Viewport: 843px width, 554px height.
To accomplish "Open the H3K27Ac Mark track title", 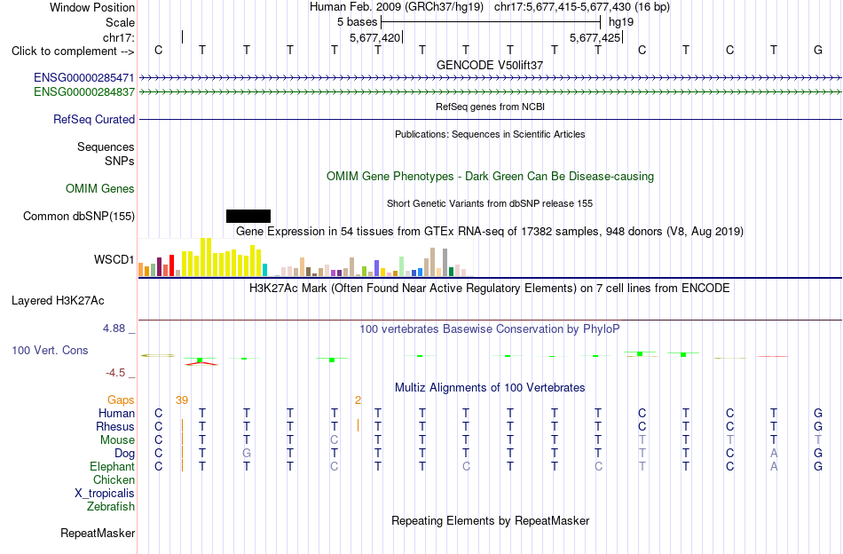I will coord(490,289).
